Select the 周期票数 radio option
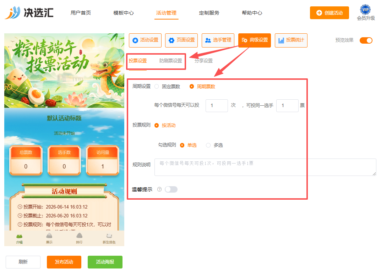Viewport: 381px width, 277px height. (x=192, y=87)
